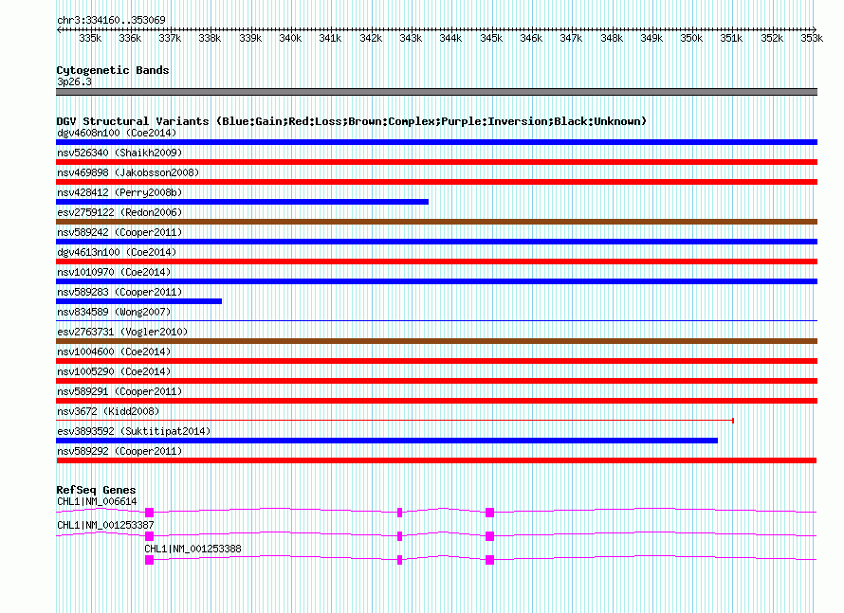Viewport: 844px width, 613px height.
Task: Open the nsv1004600 (Coe2014) label
Action: point(114,352)
